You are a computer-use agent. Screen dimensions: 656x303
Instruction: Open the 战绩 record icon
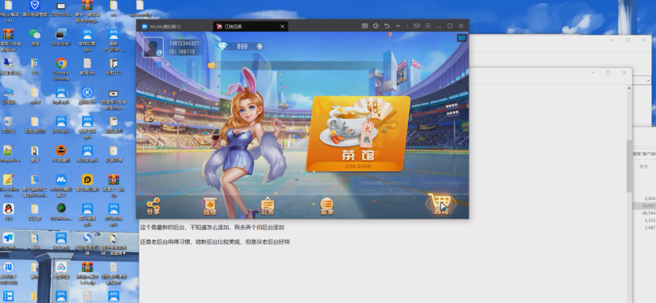[210, 207]
